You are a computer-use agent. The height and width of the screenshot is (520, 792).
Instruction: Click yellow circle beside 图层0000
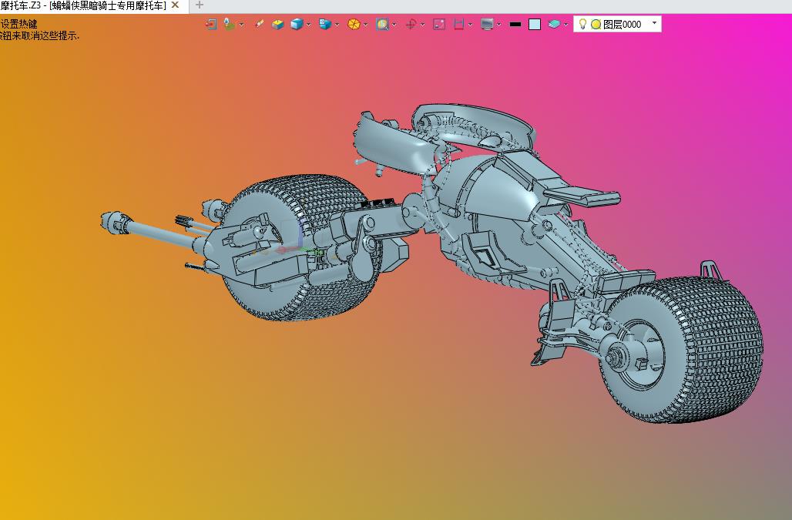[x=596, y=24]
